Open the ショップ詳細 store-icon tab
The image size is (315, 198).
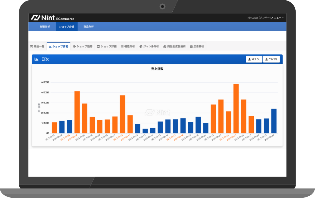tap(107, 46)
